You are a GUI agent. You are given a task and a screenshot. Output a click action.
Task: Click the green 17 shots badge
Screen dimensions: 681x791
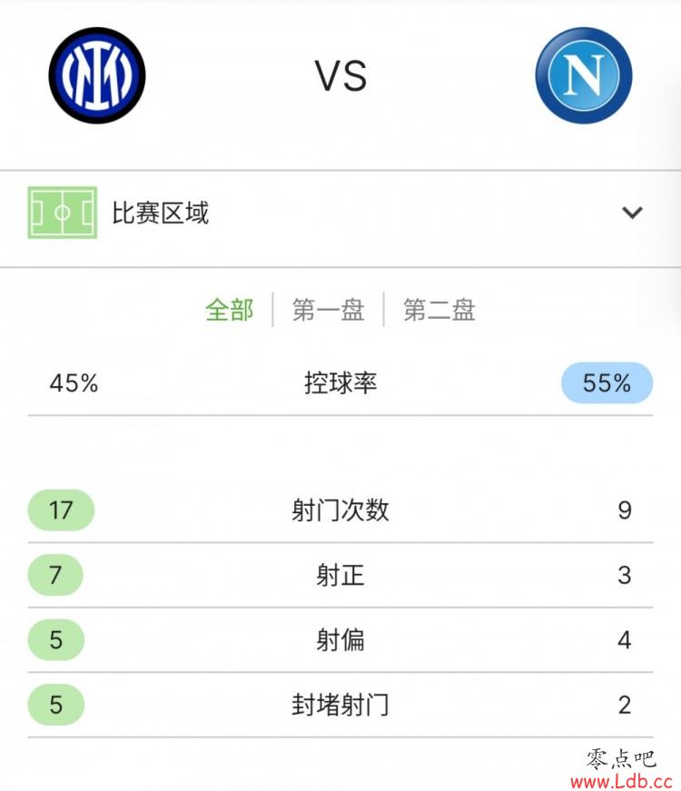(61, 510)
